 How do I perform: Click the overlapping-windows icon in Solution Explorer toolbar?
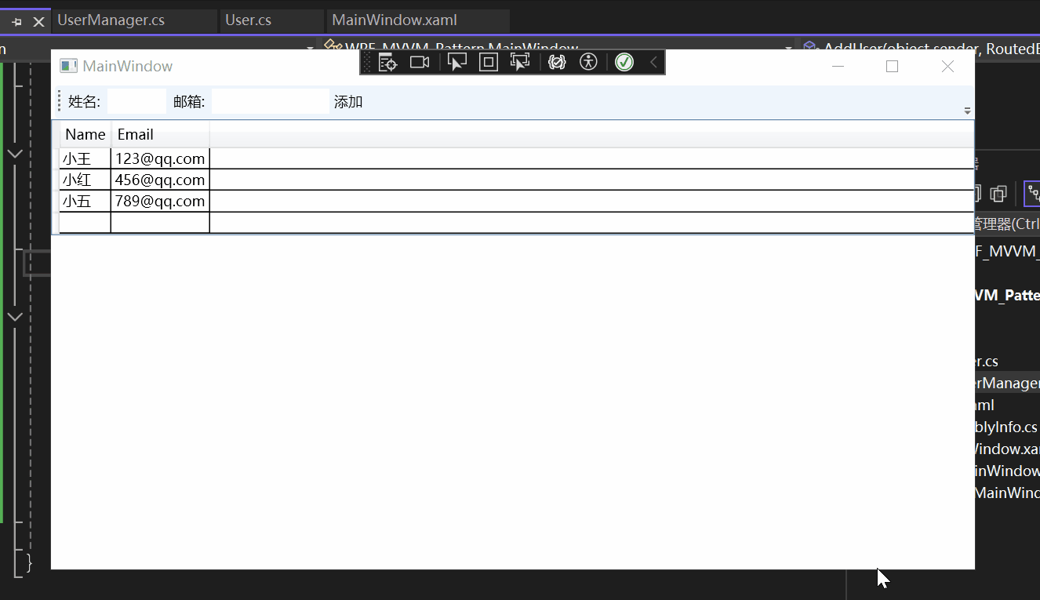(999, 193)
